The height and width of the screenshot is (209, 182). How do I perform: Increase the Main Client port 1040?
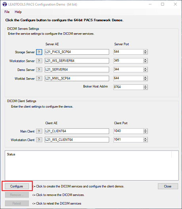tap(145, 130)
